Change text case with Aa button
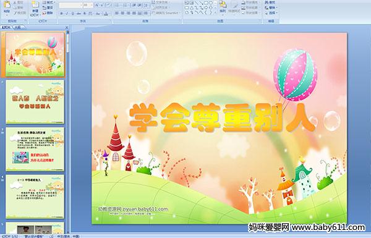 coord(98,14)
